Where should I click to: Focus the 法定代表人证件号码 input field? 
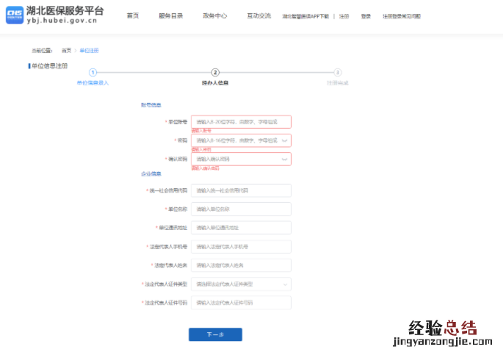[241, 303]
